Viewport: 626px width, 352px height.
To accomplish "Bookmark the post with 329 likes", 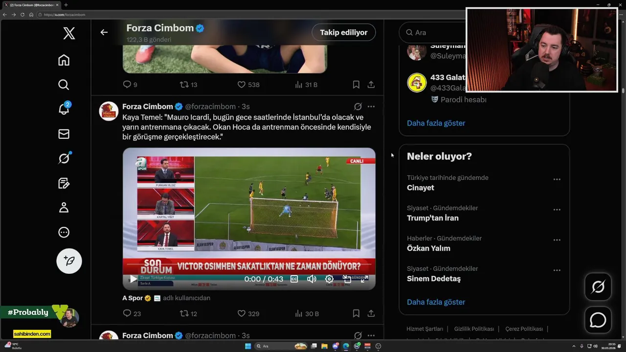I will (356, 313).
